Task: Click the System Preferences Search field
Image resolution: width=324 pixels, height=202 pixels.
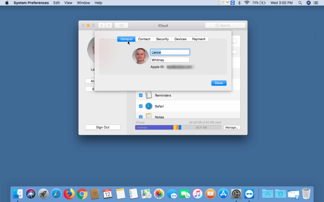Action: tap(225, 25)
